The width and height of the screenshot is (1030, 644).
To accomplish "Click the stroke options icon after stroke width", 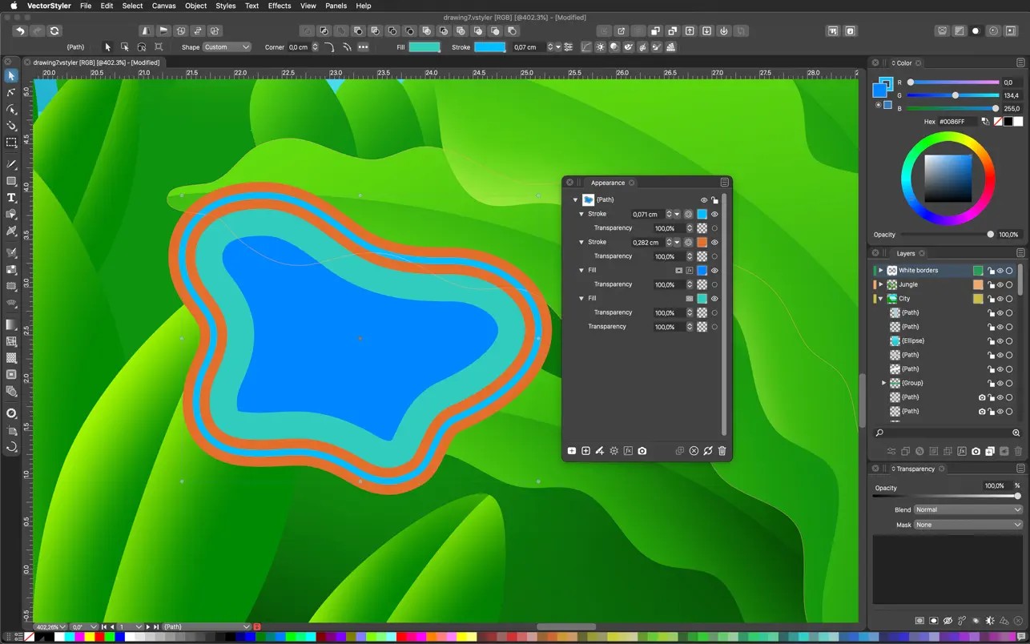I will point(569,47).
